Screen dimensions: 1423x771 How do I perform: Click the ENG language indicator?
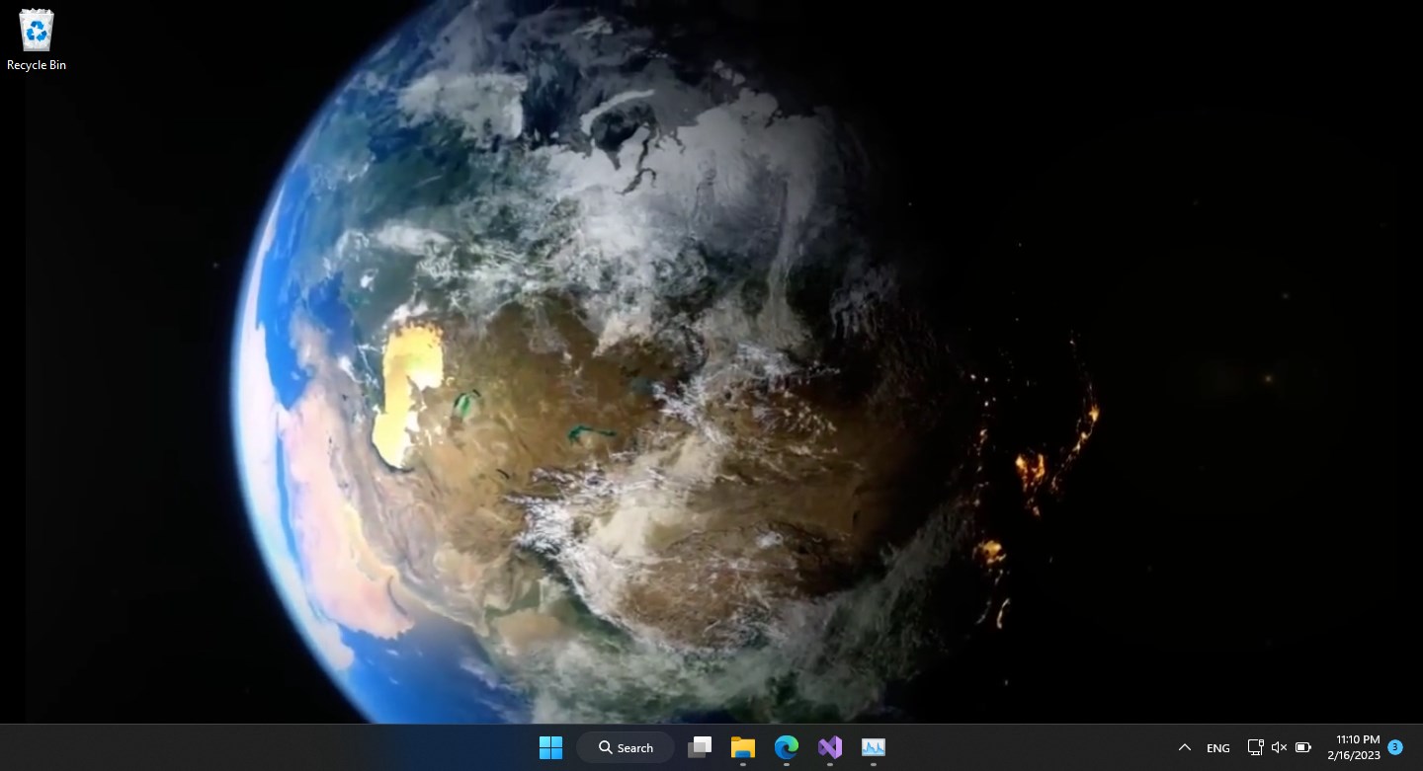click(1218, 747)
